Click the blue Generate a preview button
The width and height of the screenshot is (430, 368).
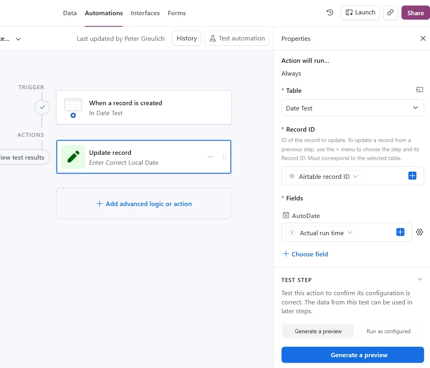click(x=352, y=355)
